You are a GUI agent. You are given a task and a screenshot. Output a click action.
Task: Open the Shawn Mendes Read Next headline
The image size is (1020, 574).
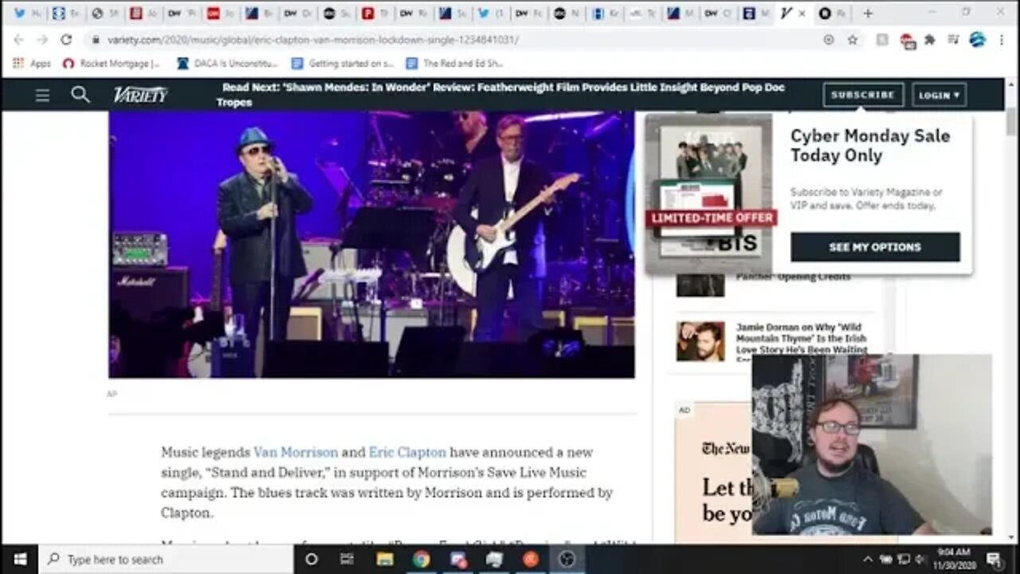point(500,94)
